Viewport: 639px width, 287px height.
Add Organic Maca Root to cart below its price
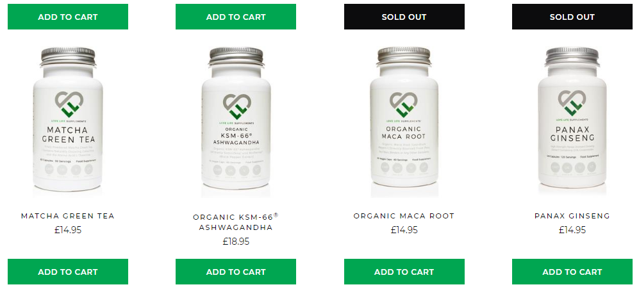(x=404, y=272)
